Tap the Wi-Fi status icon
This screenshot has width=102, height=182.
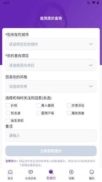tap(94, 3)
